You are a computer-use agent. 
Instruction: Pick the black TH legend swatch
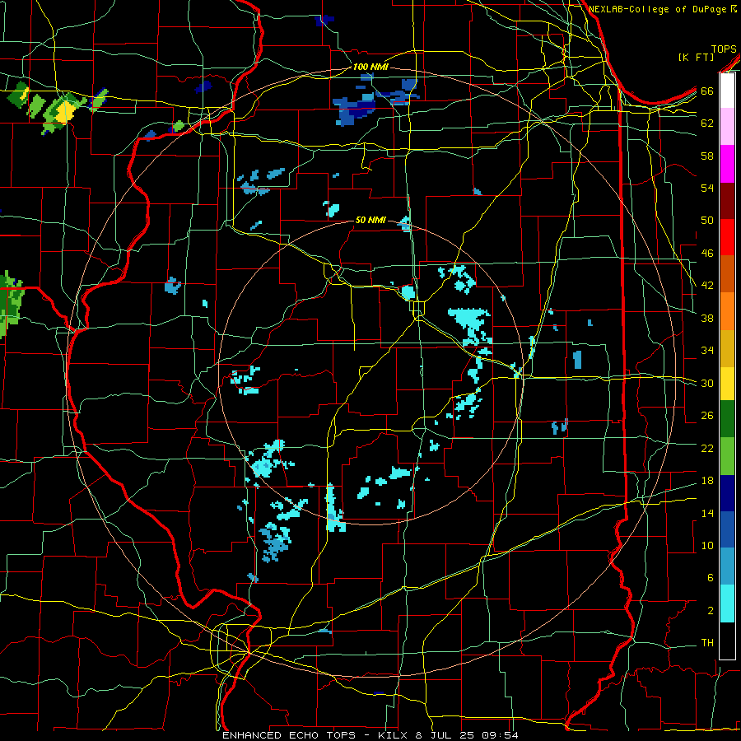click(727, 641)
